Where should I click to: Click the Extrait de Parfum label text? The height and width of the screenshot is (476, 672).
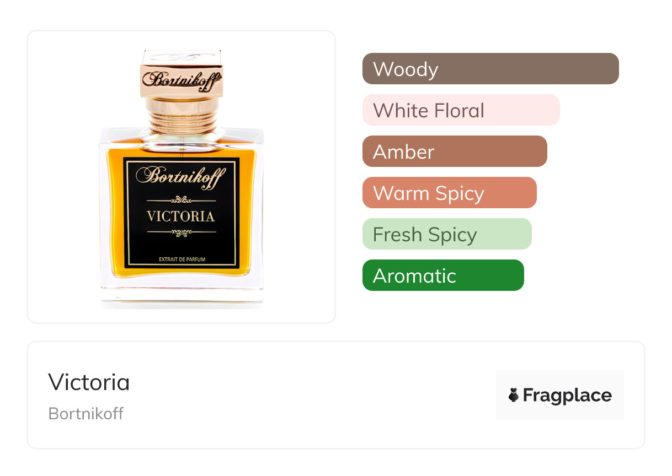[182, 259]
